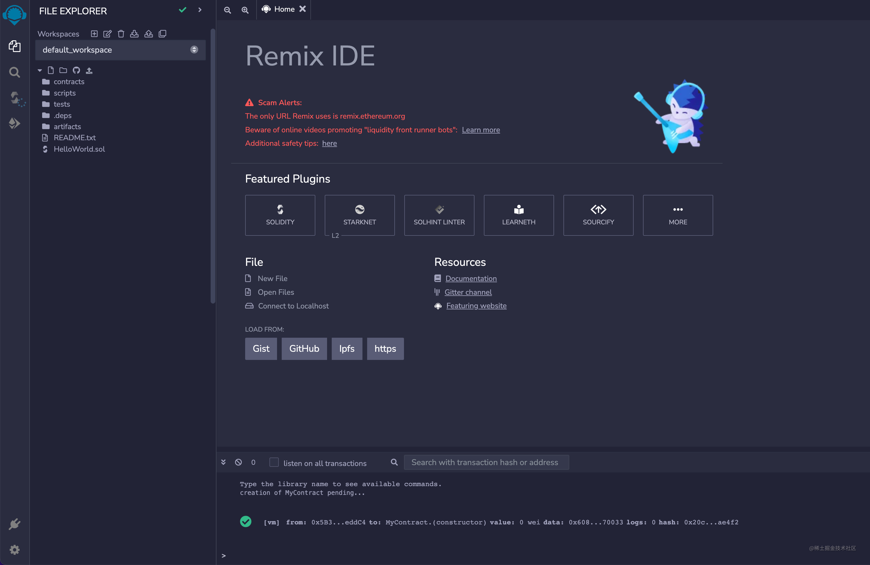The height and width of the screenshot is (565, 870).
Task: Publish workspace to GitHub gist
Action: [148, 34]
